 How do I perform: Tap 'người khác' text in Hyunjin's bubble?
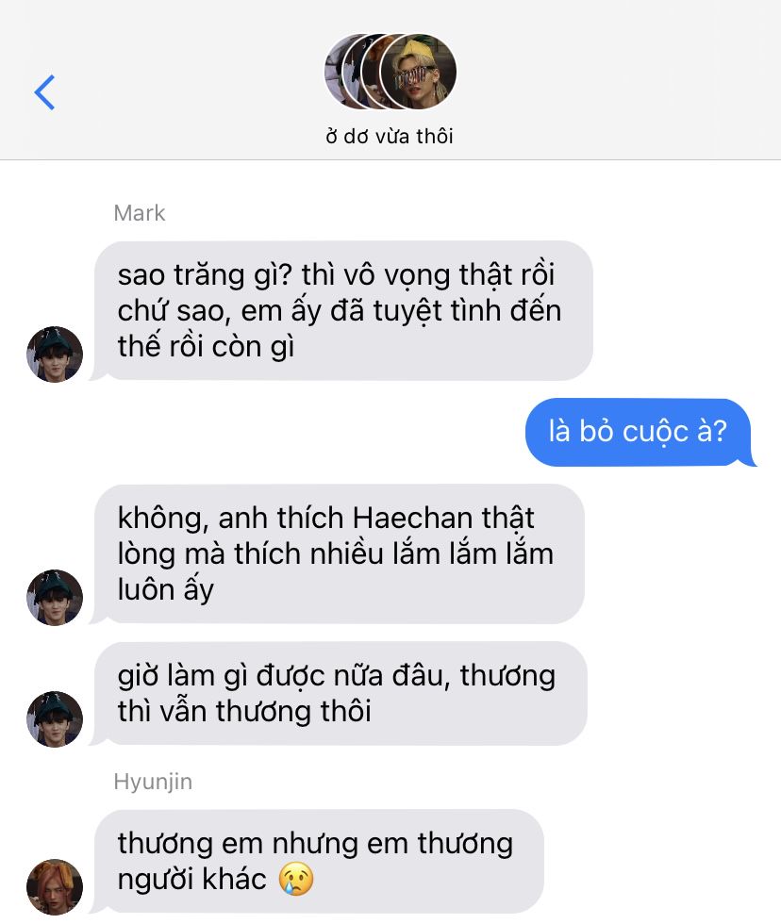pos(192,879)
